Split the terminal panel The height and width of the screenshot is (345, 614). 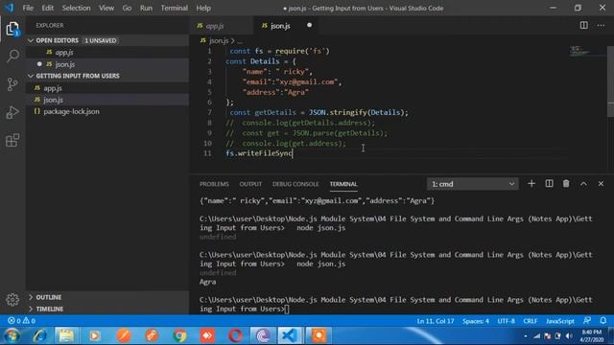click(x=549, y=184)
